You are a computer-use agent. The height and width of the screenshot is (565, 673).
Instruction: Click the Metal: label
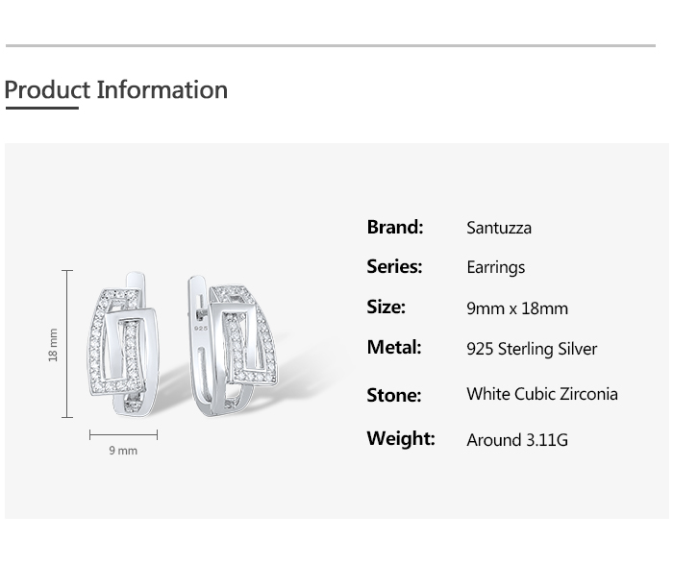[394, 348]
